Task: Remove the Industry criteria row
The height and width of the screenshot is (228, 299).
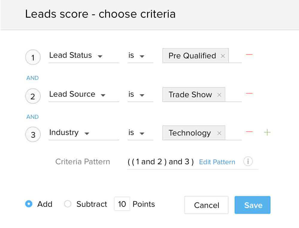Action: point(249,132)
